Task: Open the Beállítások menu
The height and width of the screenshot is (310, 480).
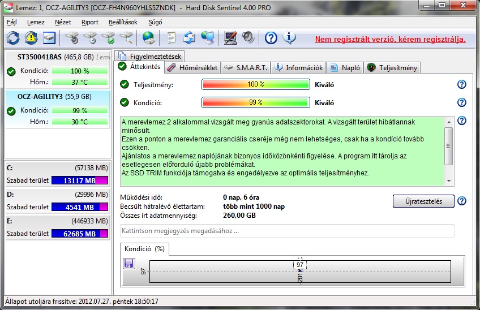Action: (x=123, y=22)
